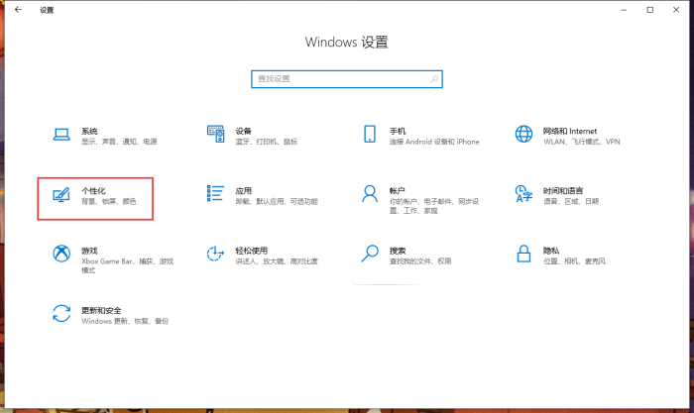Go back using the title bar arrow

pos(18,10)
